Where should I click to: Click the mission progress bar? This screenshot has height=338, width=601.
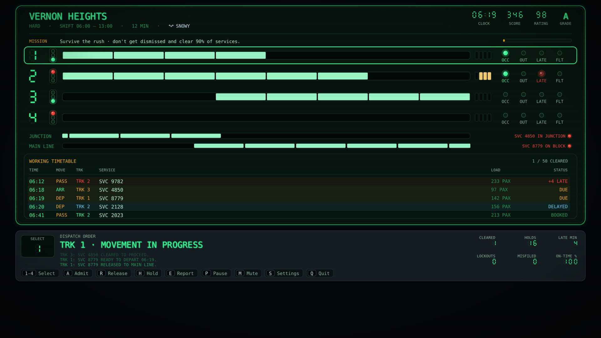[x=537, y=41]
